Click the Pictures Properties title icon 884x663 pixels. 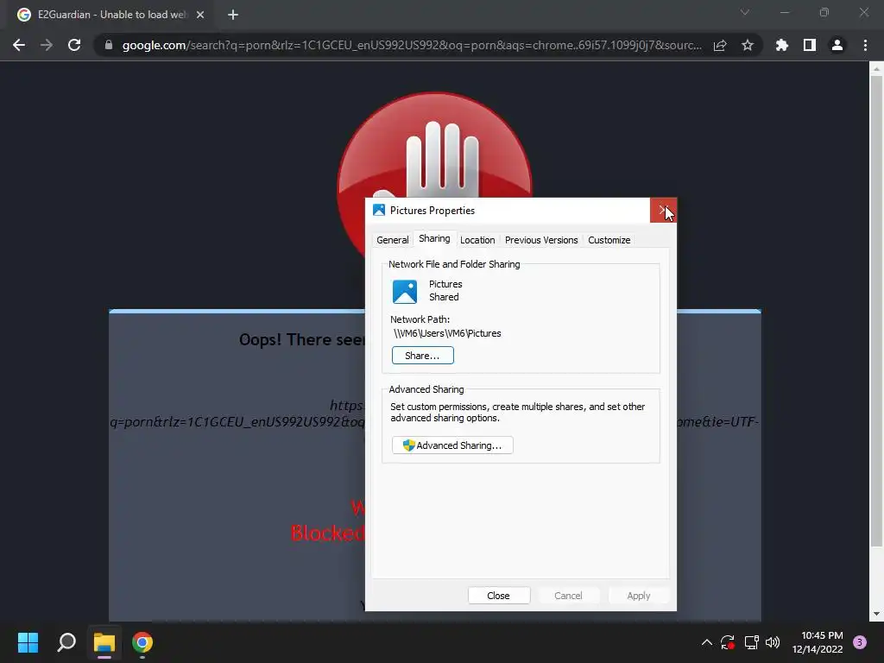[x=379, y=211]
